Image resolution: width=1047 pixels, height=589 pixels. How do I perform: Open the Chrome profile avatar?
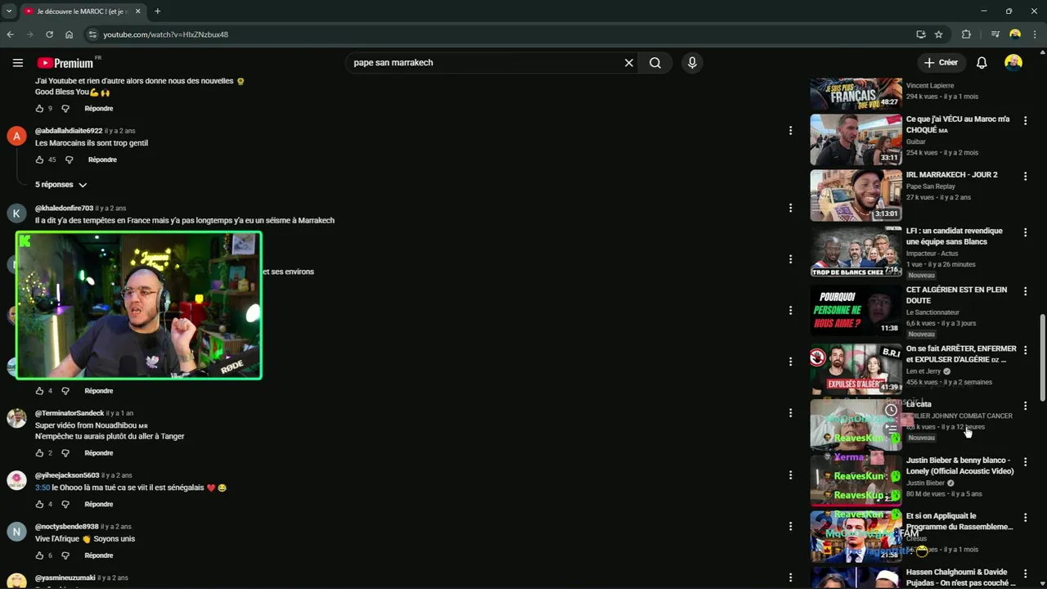coord(1015,34)
